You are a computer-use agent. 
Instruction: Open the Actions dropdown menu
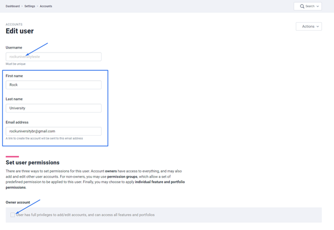[309, 26]
